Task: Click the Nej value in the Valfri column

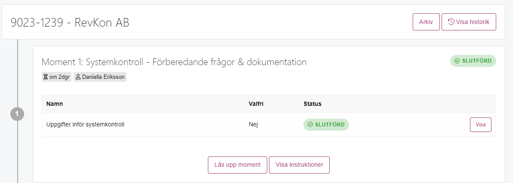Action: (253, 124)
